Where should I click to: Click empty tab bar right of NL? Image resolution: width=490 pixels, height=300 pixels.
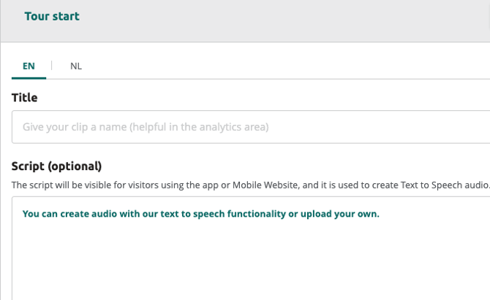(293, 66)
